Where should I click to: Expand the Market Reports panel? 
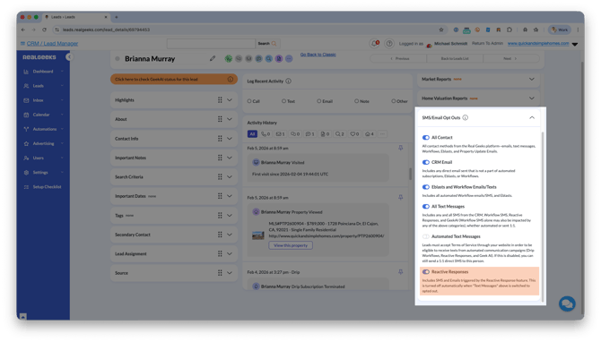coord(532,79)
